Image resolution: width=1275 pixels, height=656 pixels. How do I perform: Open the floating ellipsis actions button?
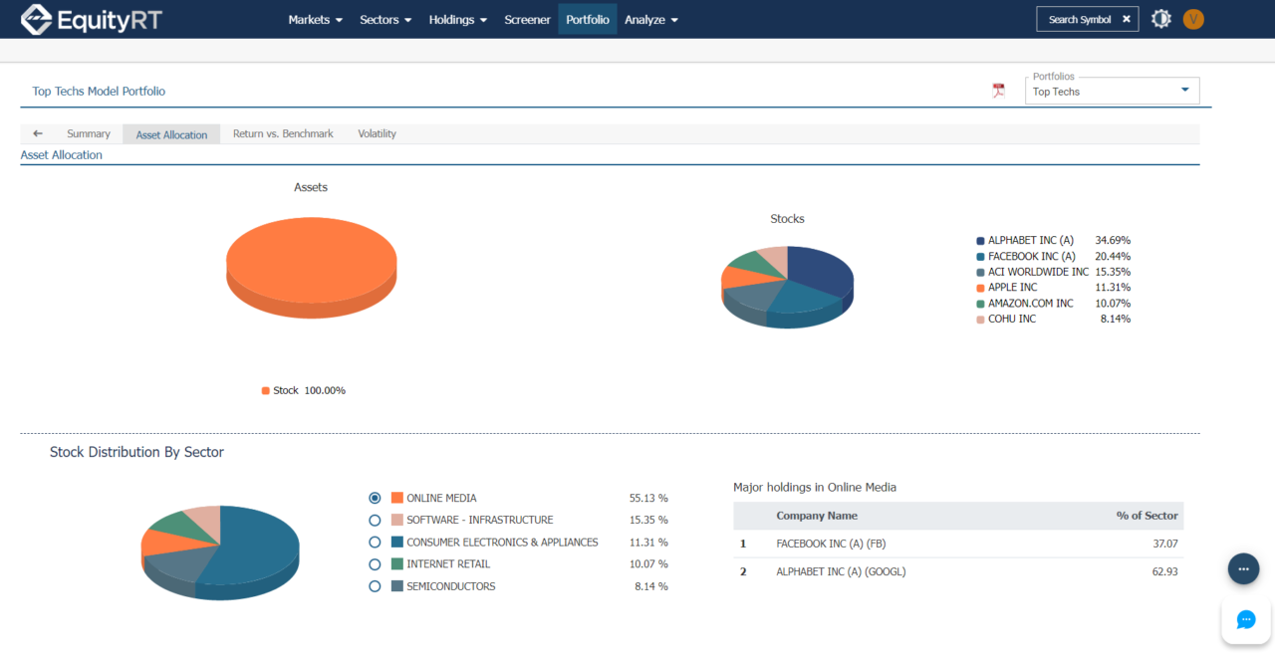point(1243,568)
